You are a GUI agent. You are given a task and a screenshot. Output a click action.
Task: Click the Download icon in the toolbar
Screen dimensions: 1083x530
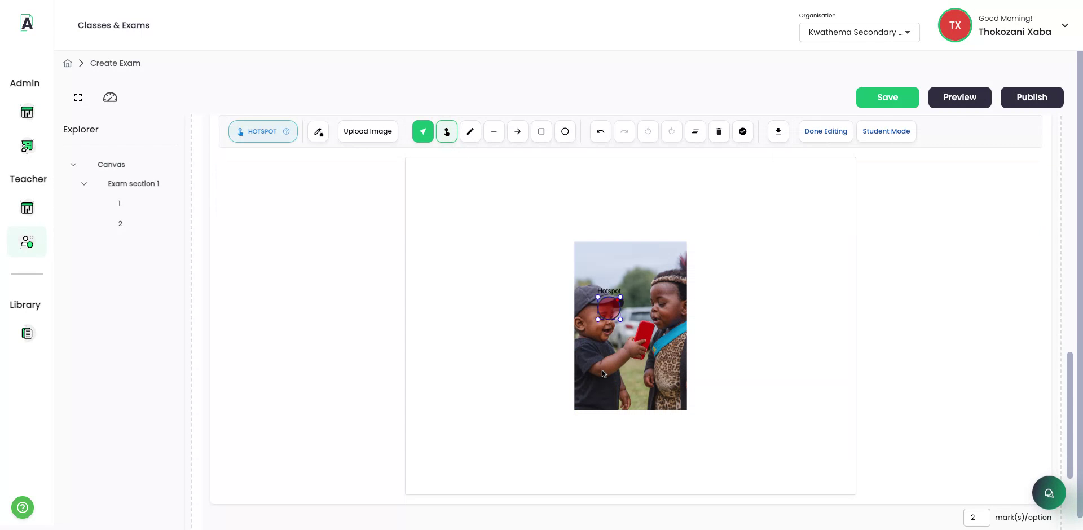(x=778, y=131)
